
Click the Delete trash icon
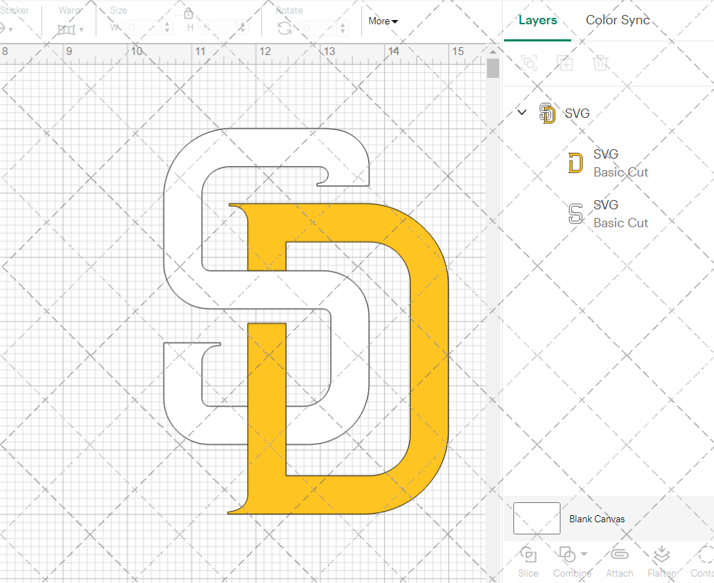pos(601,63)
